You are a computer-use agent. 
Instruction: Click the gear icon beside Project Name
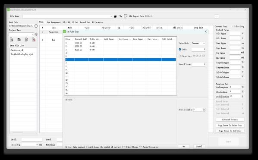click(x=36, y=34)
